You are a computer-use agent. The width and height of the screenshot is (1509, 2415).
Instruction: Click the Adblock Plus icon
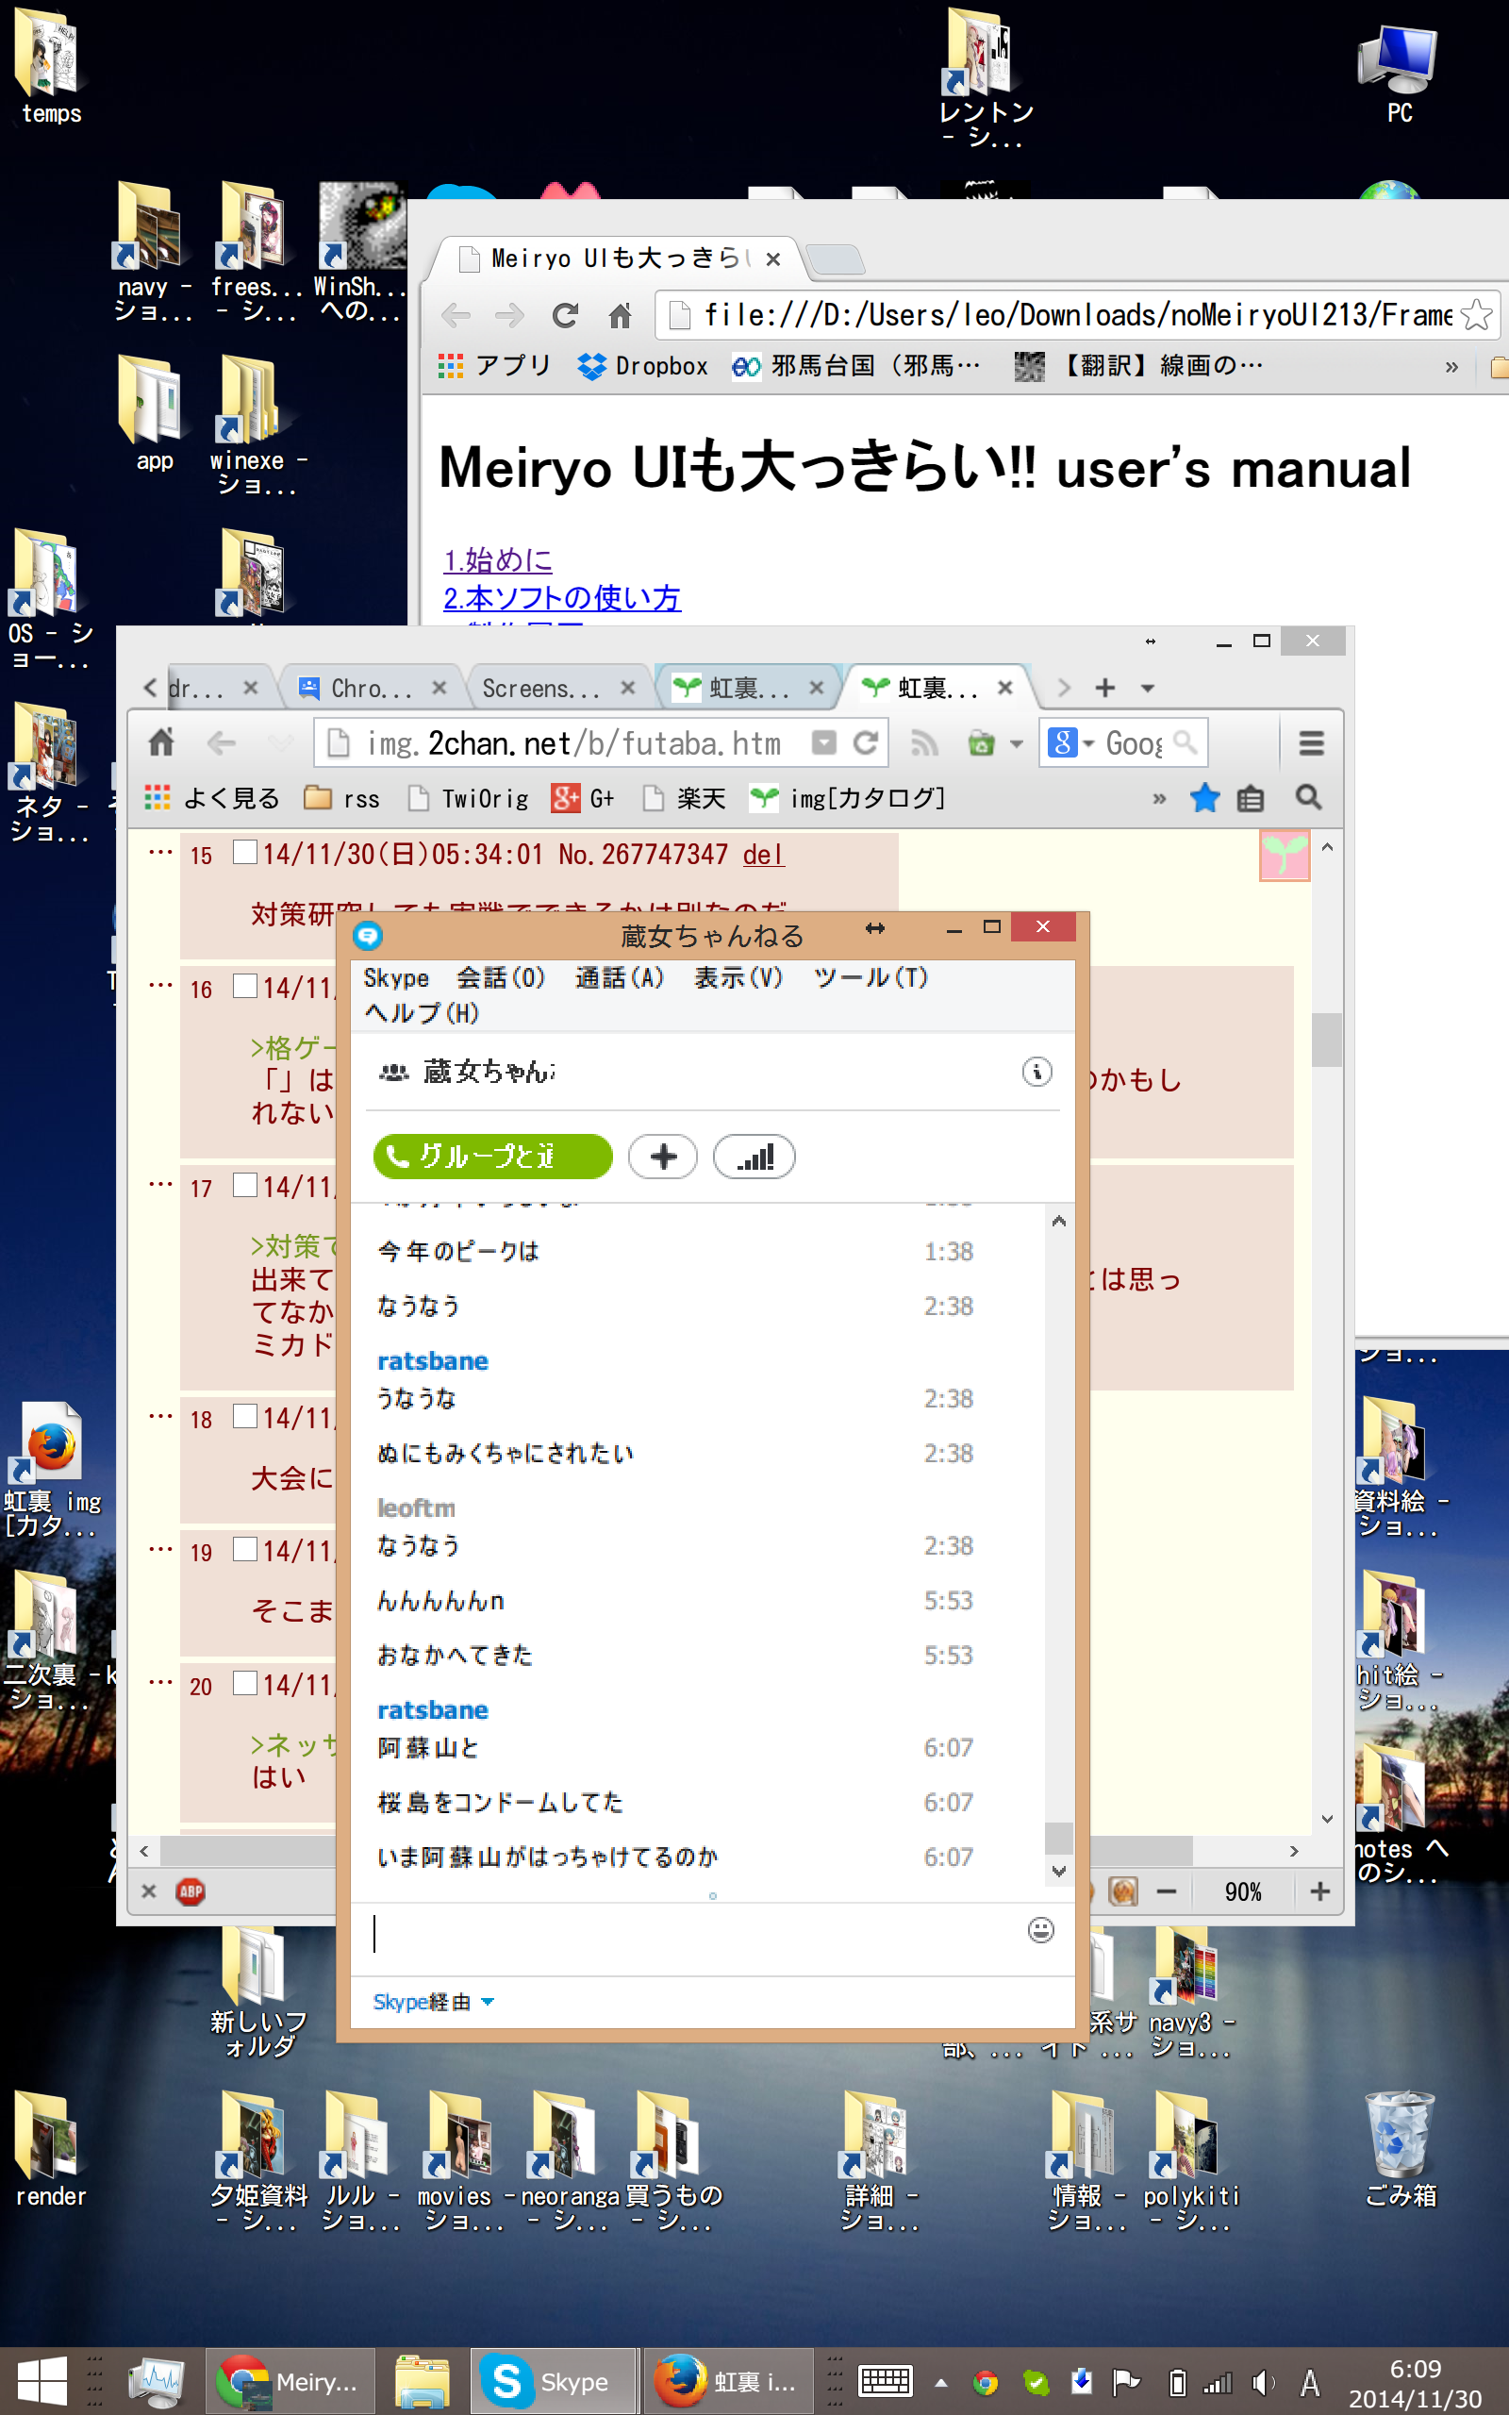click(191, 1891)
